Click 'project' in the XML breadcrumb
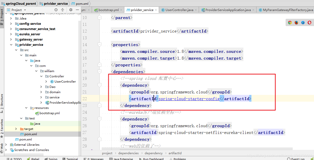The image size is (314, 160). tap(107, 153)
